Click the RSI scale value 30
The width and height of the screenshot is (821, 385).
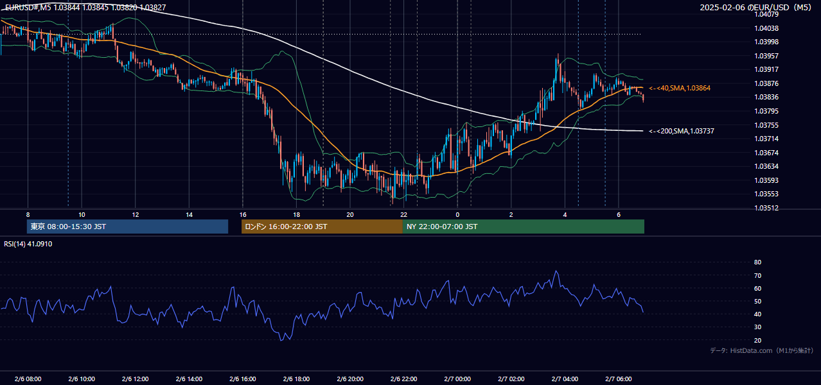[758, 327]
